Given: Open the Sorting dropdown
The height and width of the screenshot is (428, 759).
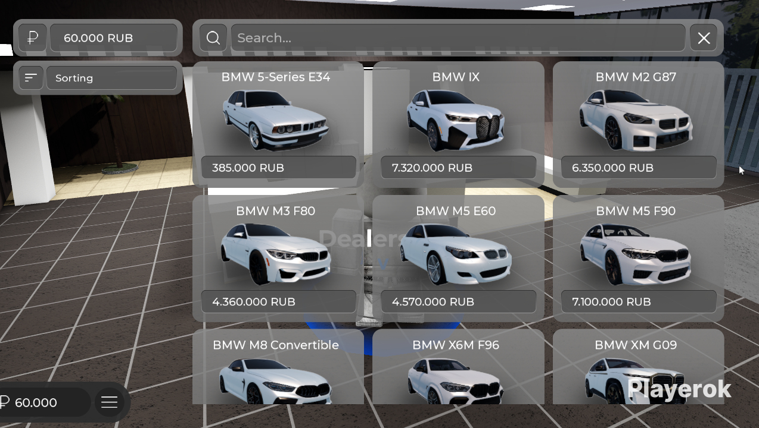Looking at the screenshot, I should [x=111, y=78].
